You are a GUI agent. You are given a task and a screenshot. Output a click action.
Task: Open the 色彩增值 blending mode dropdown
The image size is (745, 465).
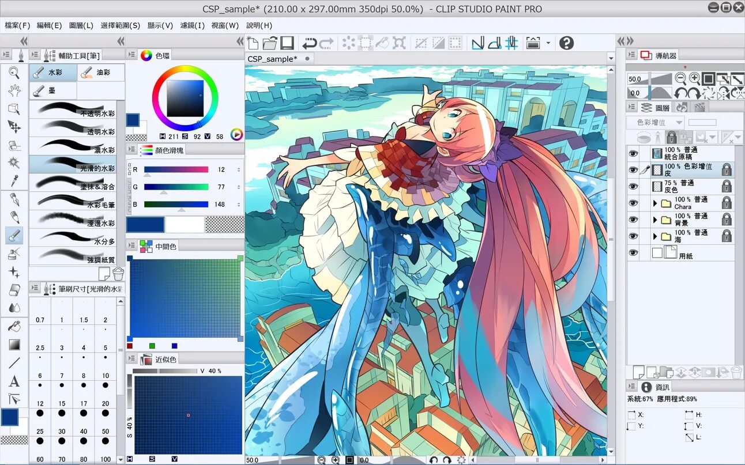tap(655, 122)
